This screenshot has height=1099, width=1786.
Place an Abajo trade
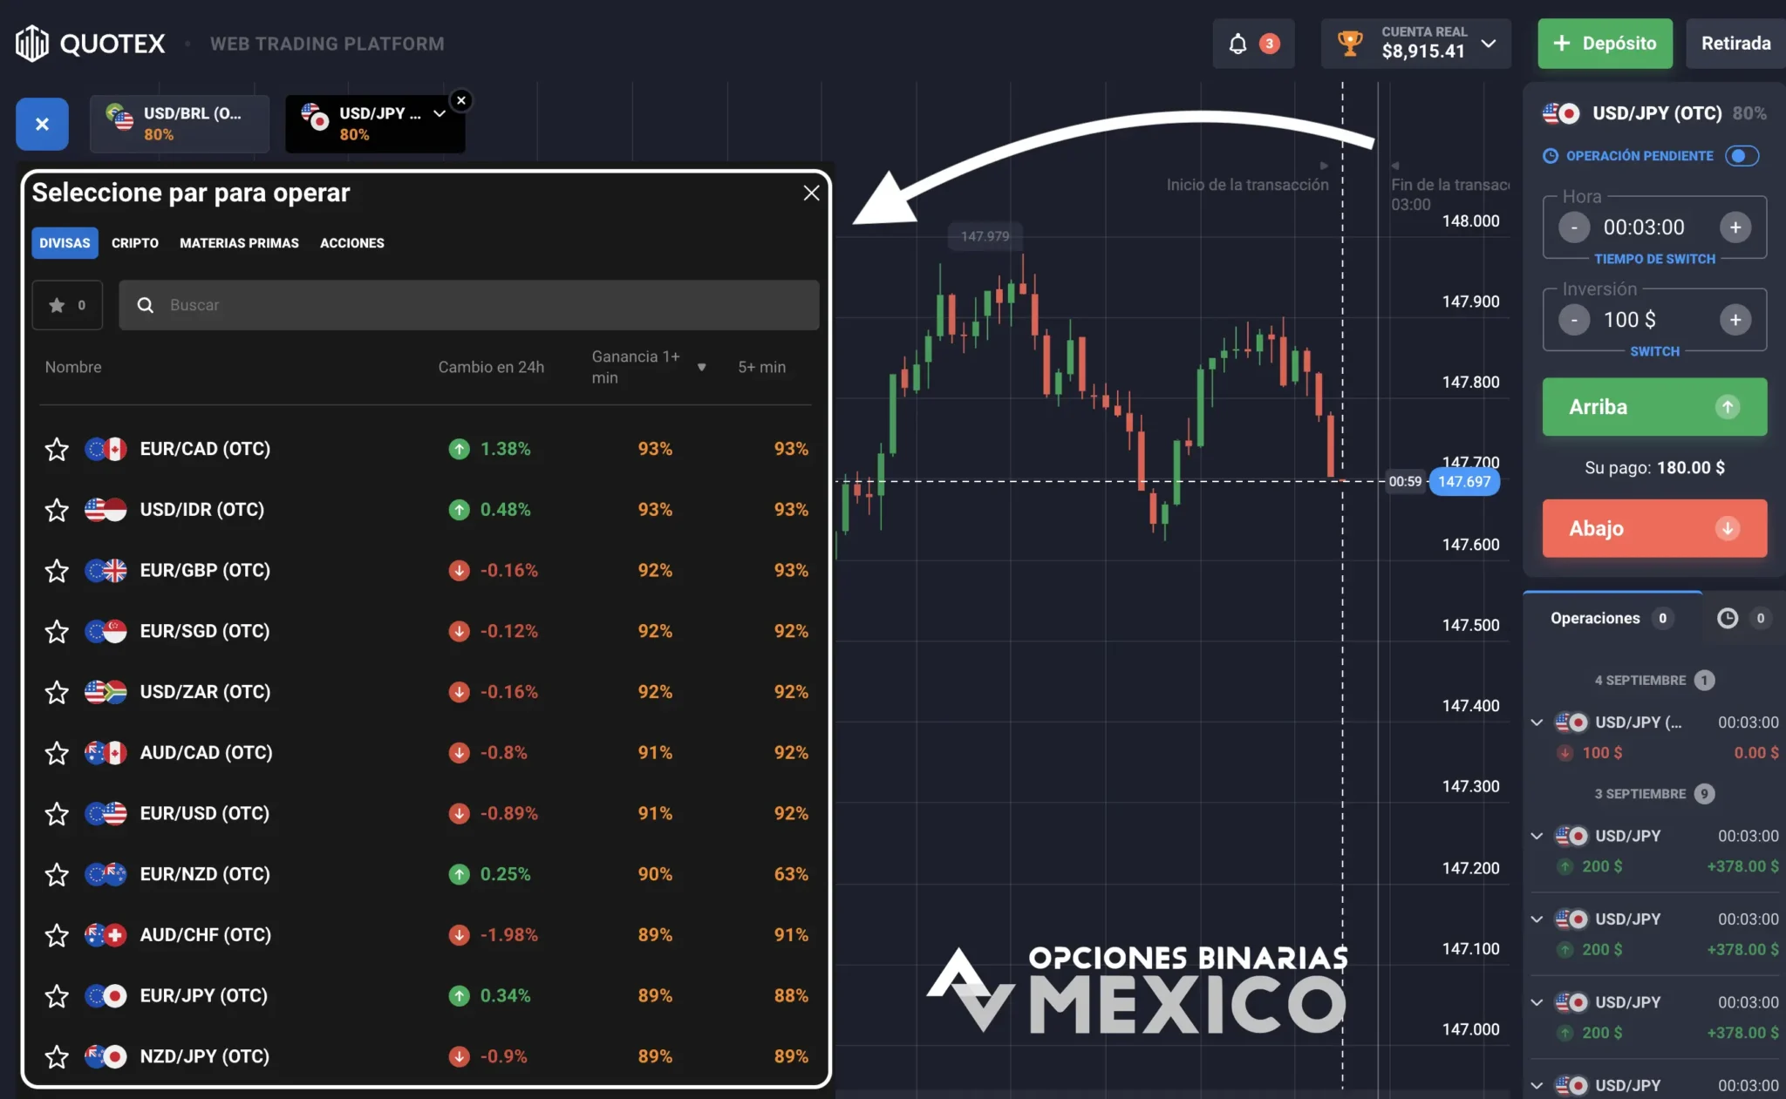(1654, 528)
